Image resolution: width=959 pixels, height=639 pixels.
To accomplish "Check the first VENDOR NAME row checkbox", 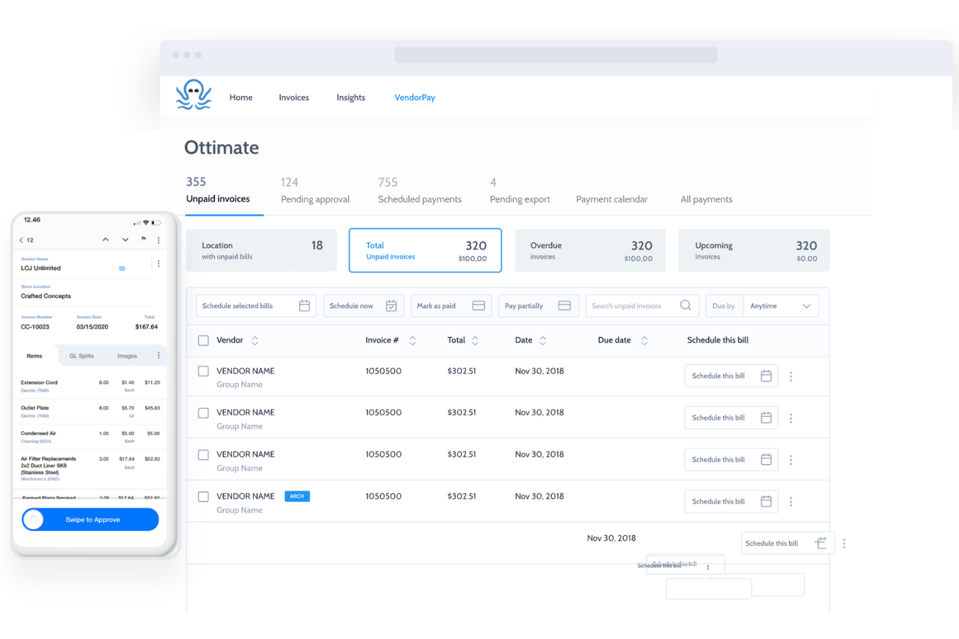I will 203,371.
